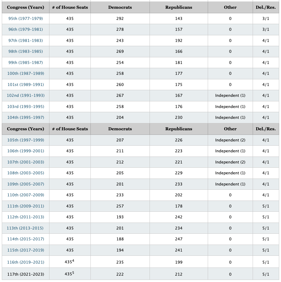This screenshot has width=281, height=282.
Task: Visit the 107th (2001–2003) Congress link
Action: click(x=26, y=162)
